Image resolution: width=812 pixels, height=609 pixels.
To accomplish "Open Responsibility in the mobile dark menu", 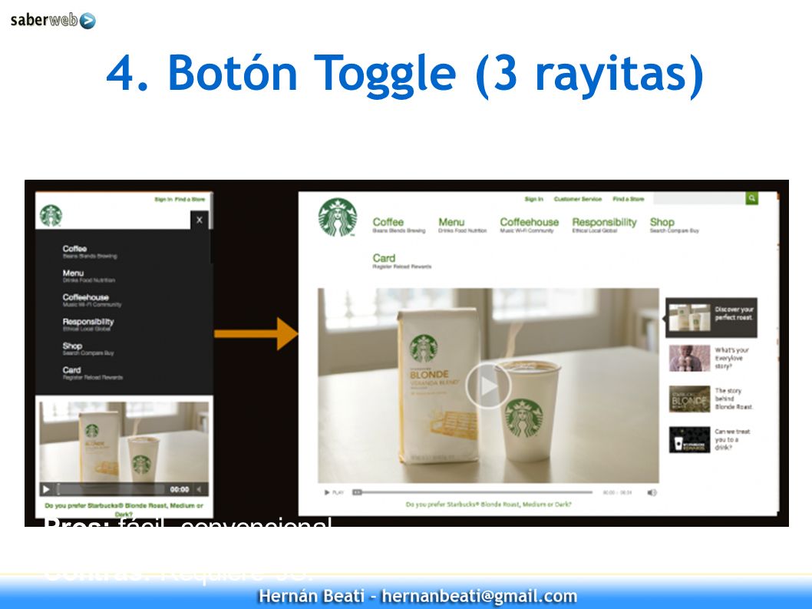I will 88,324.
